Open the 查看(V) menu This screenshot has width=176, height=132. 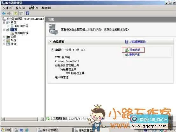(x=33, y=8)
